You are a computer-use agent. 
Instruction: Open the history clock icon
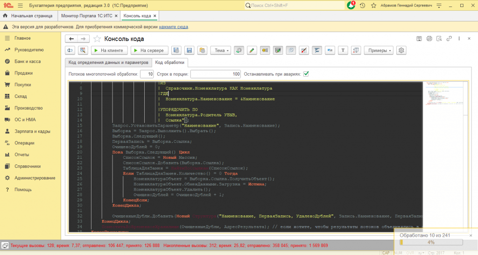(x=362, y=6)
